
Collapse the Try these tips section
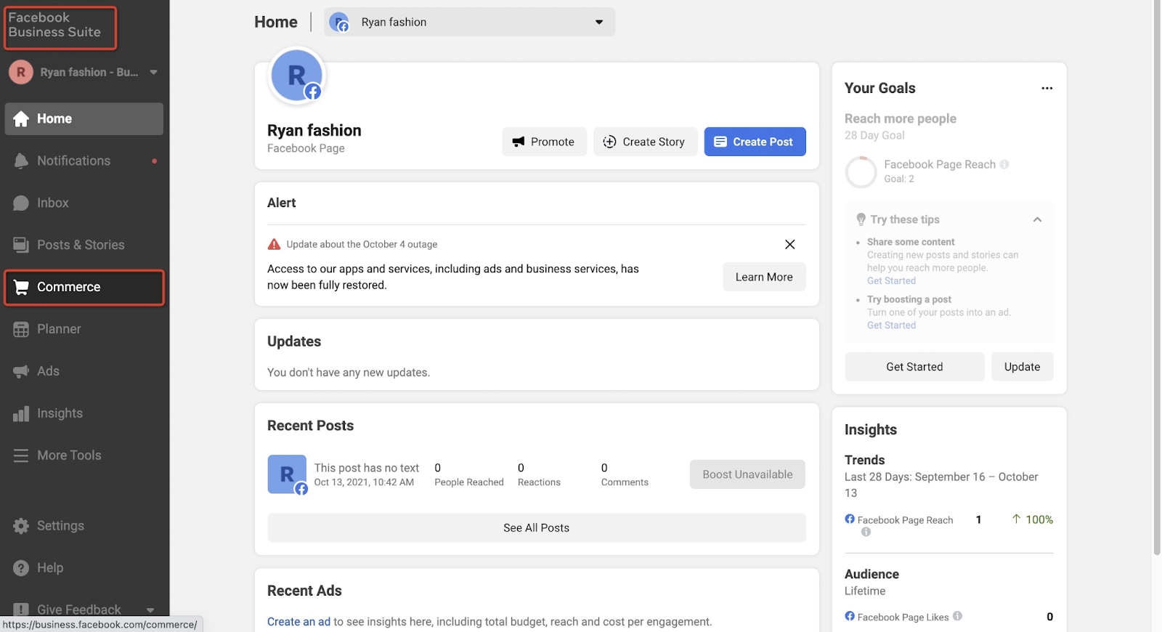click(x=1038, y=219)
